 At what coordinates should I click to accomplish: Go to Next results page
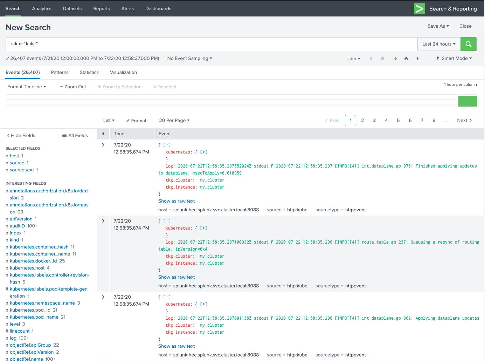464,121
